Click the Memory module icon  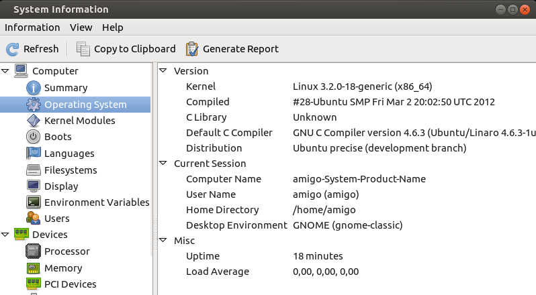(x=33, y=268)
